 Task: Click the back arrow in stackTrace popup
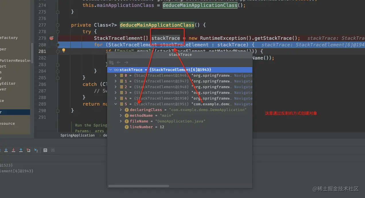pos(119,62)
